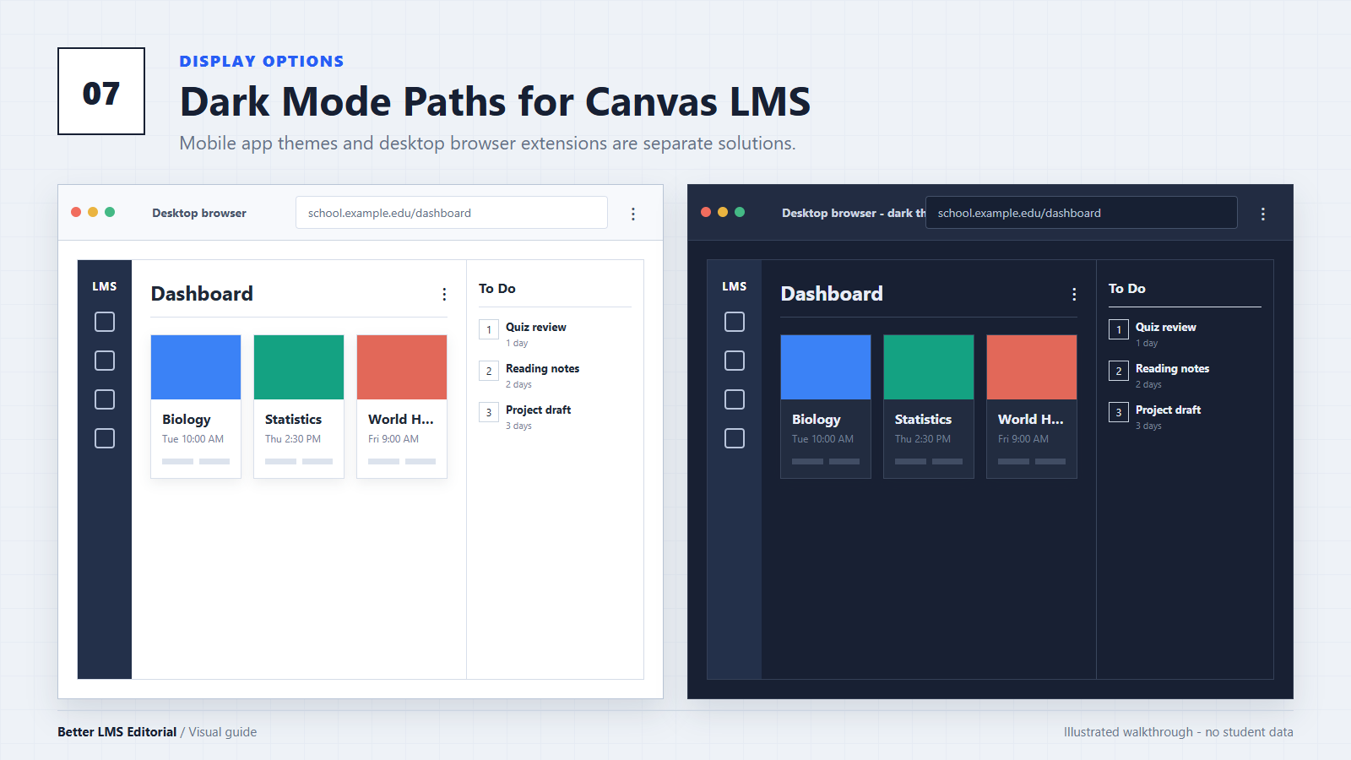Click the To Do heading in light browser
The image size is (1351, 760).
click(x=497, y=289)
